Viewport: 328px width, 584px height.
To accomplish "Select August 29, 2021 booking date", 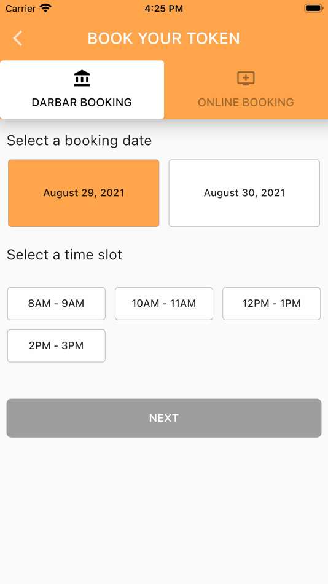I will [84, 193].
